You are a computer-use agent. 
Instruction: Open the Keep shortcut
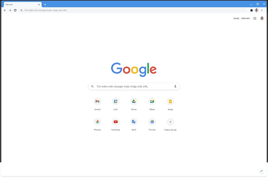170,104
